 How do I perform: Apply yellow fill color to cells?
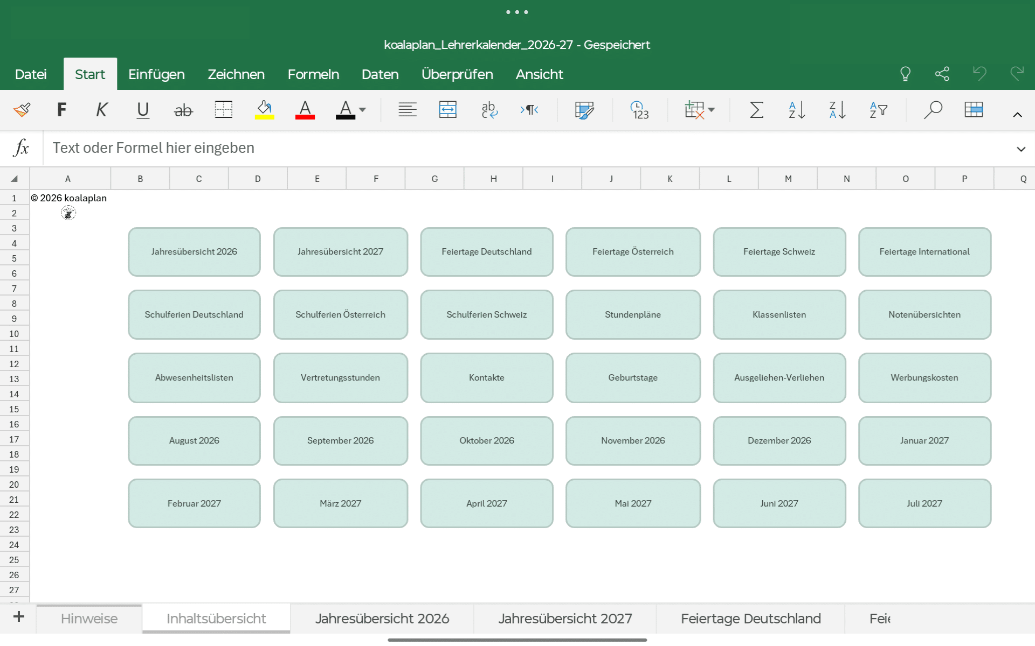click(x=264, y=110)
